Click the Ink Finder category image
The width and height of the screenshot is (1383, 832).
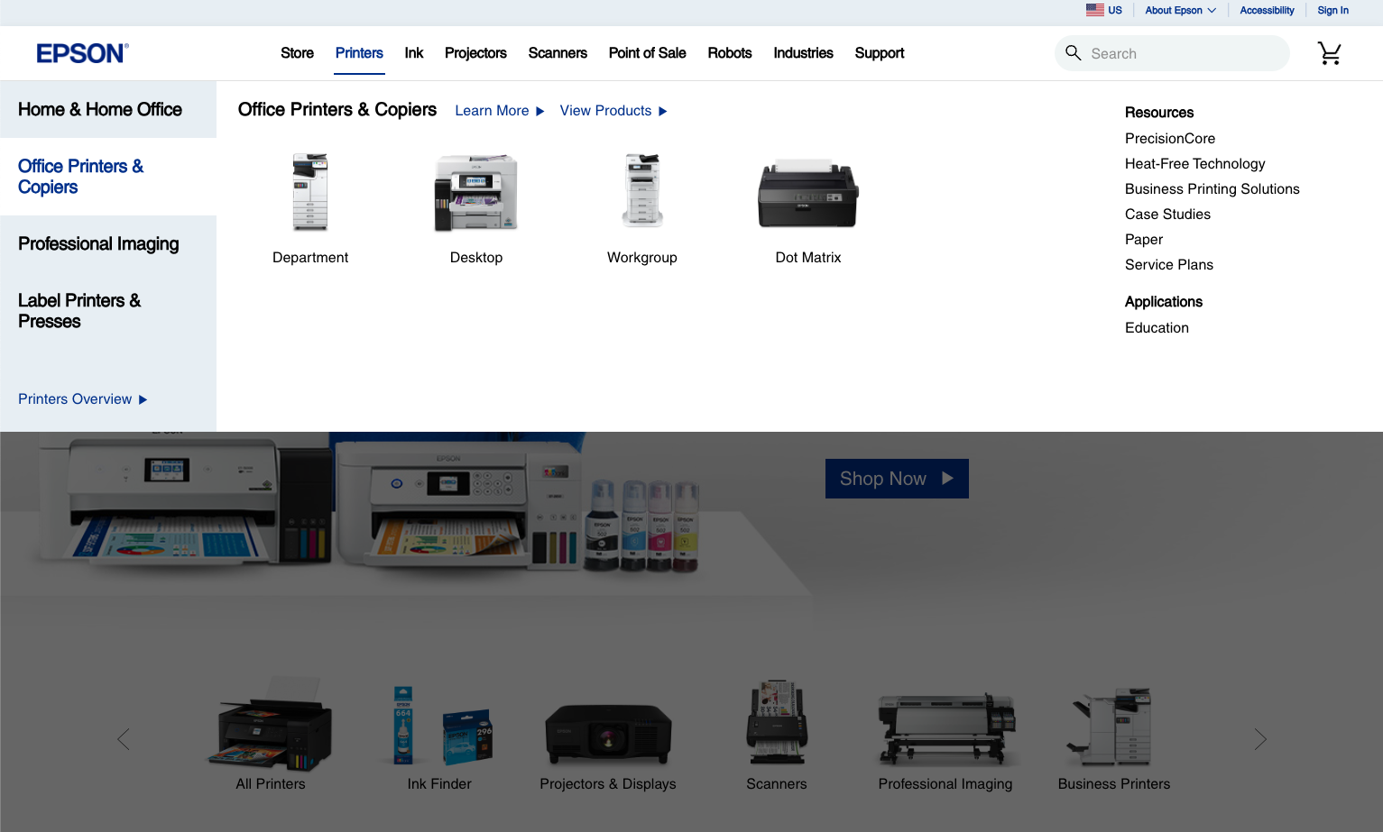point(441,727)
